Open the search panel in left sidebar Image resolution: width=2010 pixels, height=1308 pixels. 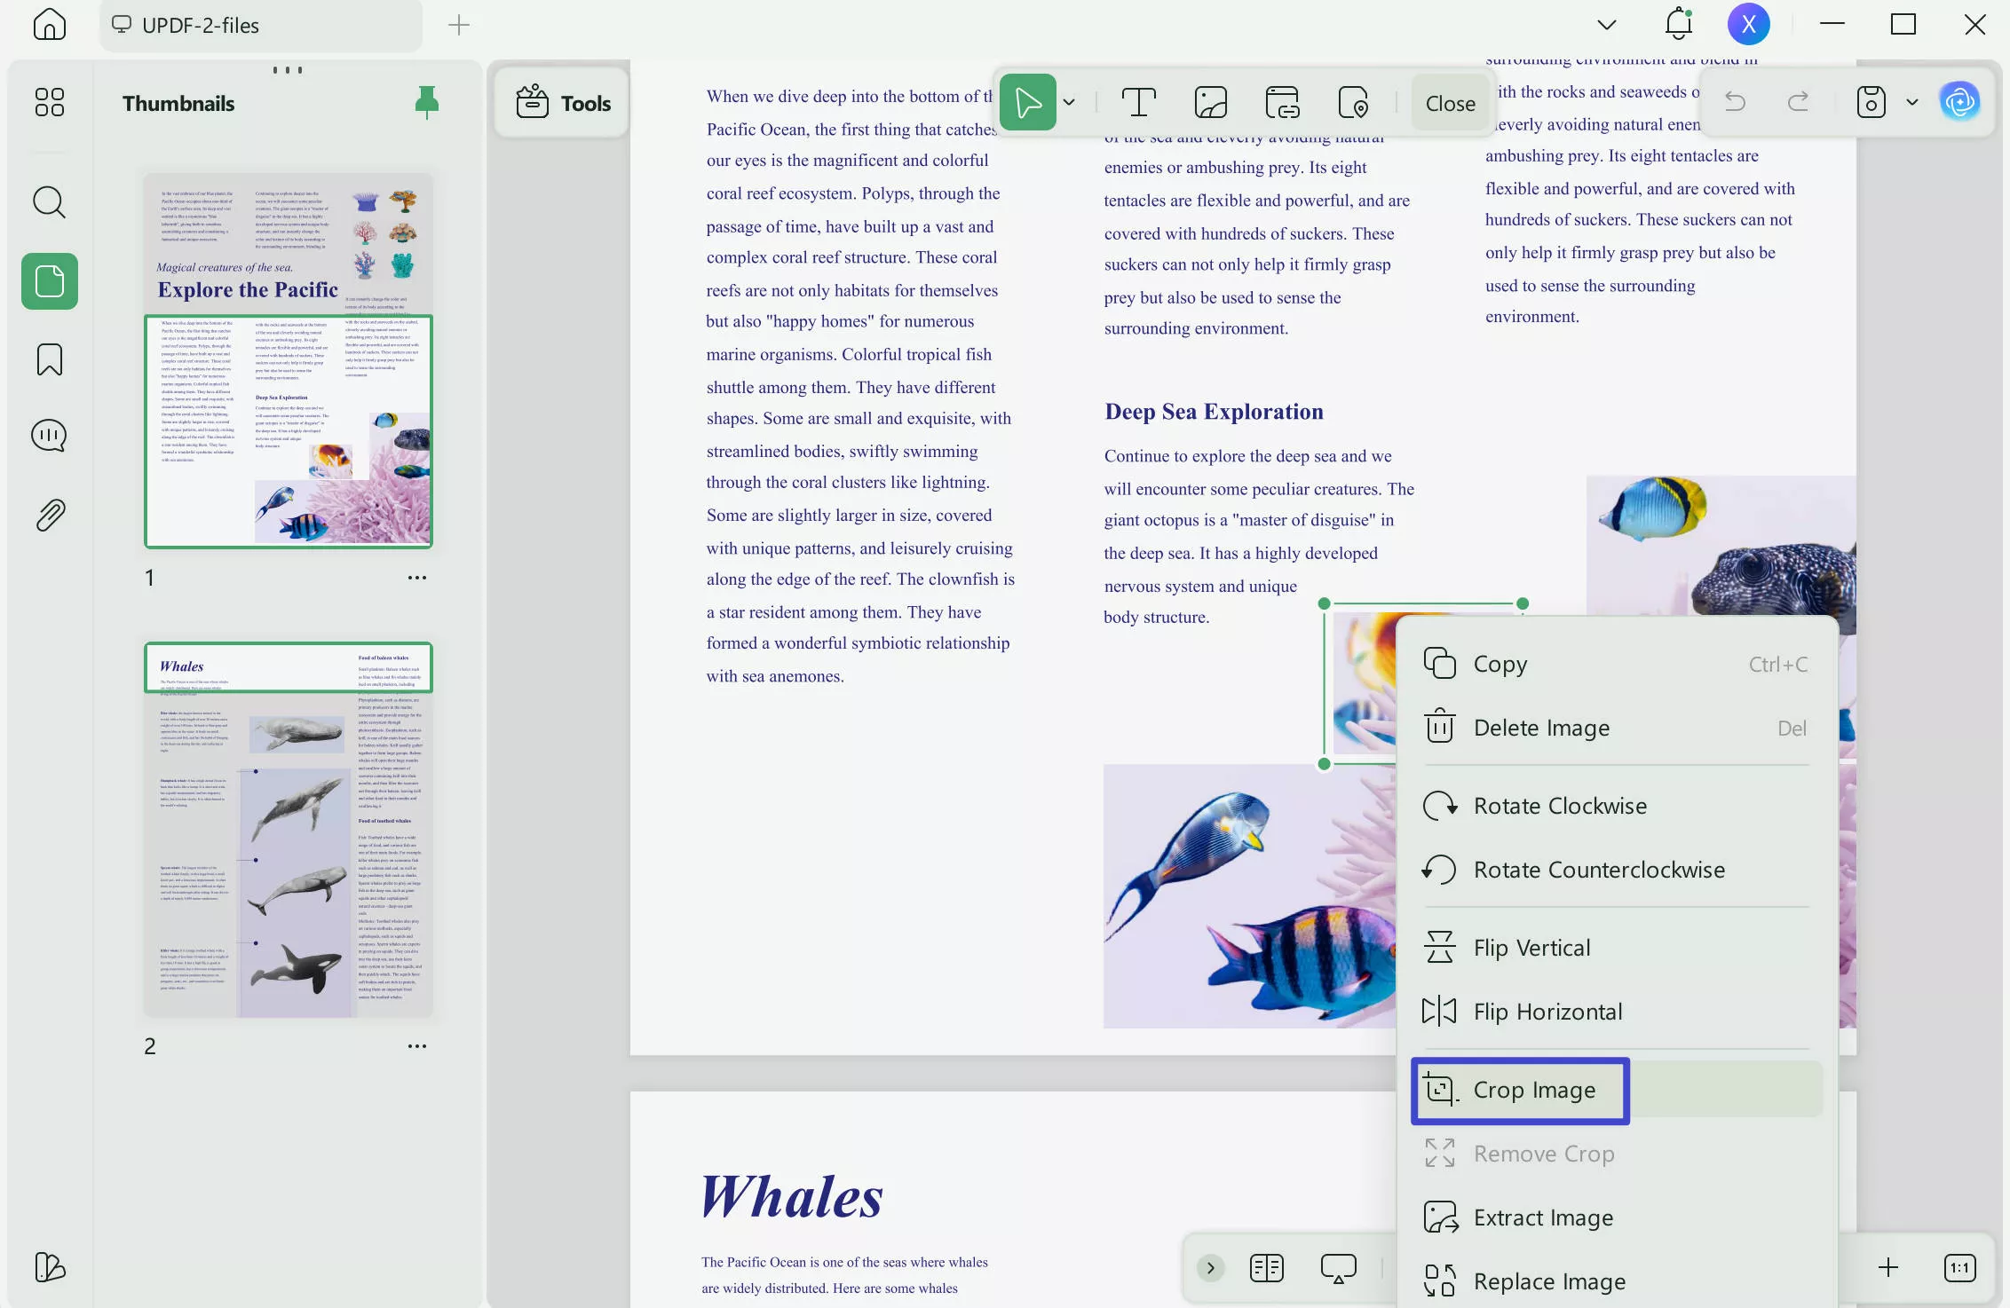[x=49, y=202]
